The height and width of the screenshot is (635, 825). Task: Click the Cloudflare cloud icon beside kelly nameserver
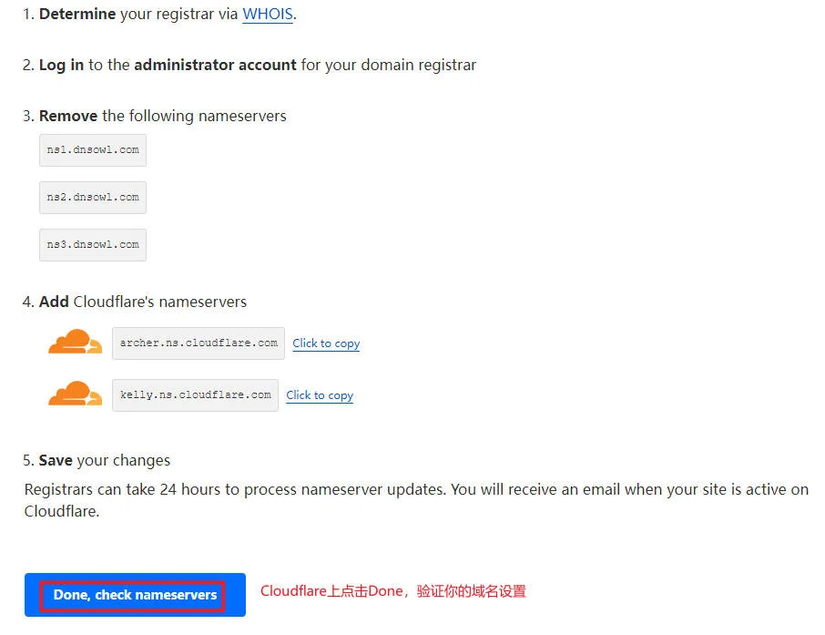(x=74, y=394)
